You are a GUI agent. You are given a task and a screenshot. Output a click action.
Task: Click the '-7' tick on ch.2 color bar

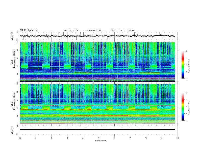pyautogui.click(x=186, y=121)
